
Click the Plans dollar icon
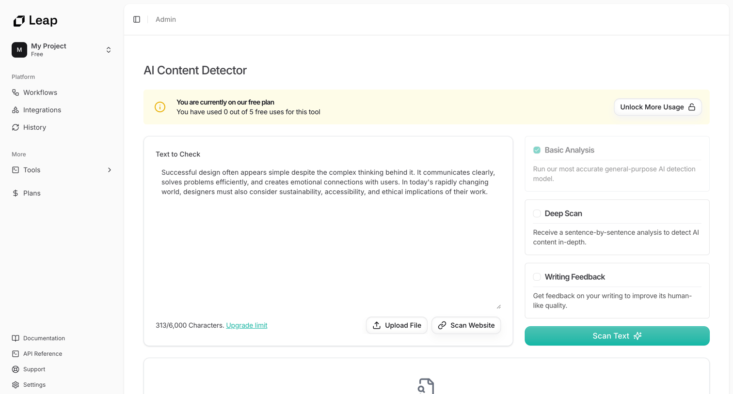pos(16,193)
